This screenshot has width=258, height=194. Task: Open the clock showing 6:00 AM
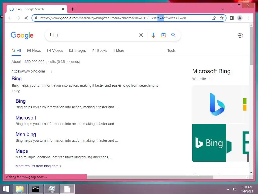(x=247, y=189)
